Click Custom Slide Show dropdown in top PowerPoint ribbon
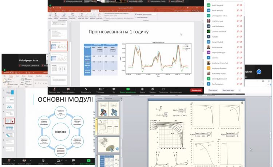Image resolution: width=273 pixels, height=167 pixels. click(72, 16)
